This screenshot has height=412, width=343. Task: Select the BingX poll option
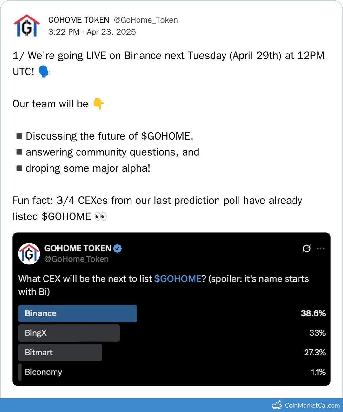69,333
